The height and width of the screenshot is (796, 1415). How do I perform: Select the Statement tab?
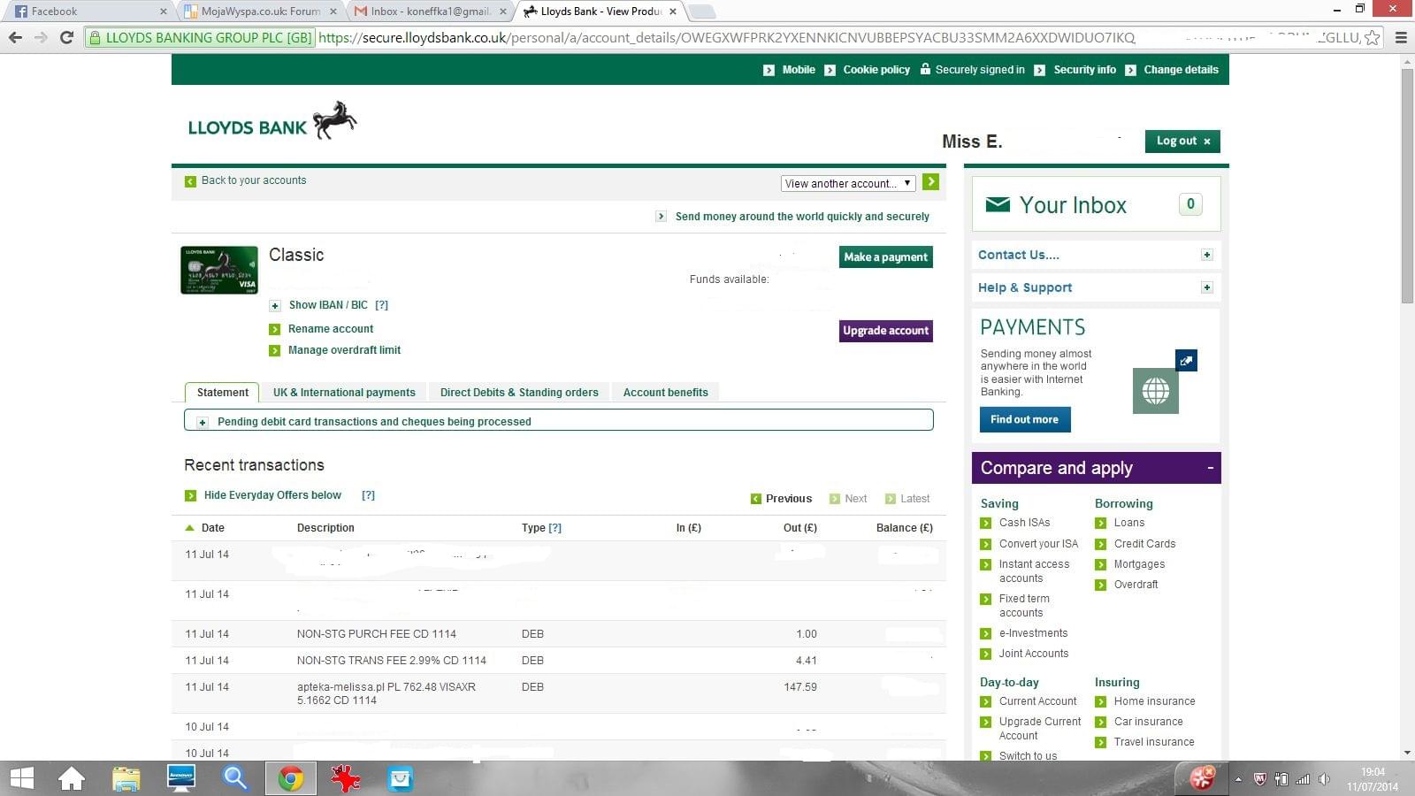pyautogui.click(x=222, y=392)
